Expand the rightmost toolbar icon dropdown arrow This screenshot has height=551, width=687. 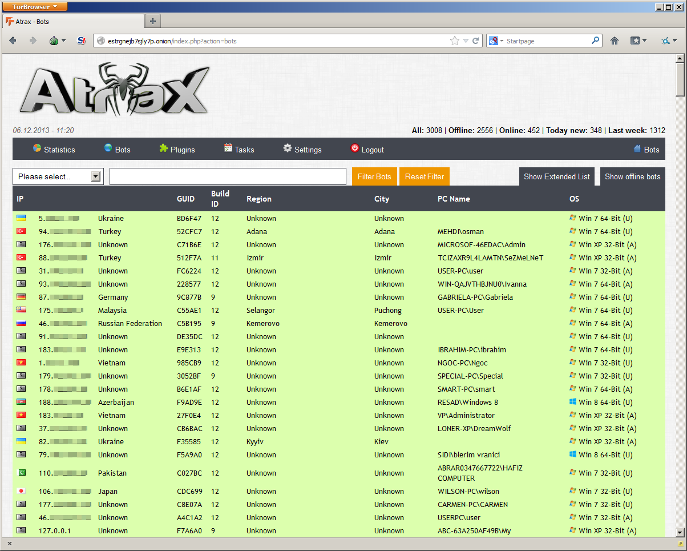click(x=675, y=41)
